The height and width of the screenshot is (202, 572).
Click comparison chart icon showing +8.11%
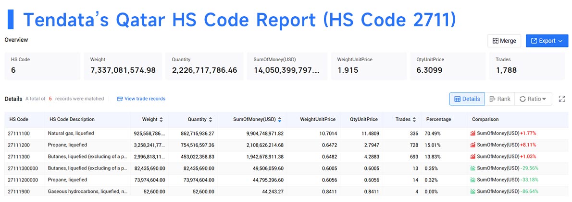[473, 145]
